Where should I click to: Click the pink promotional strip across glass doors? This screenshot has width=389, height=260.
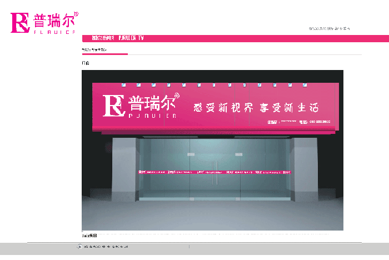tap(215, 172)
